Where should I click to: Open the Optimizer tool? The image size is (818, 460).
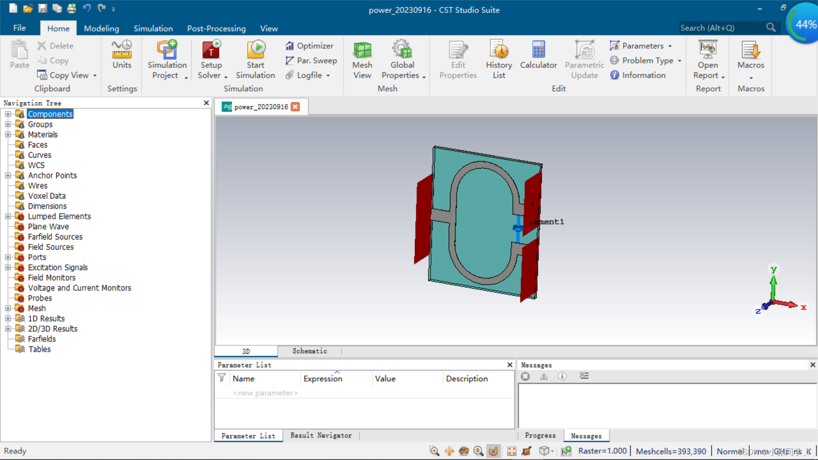(310, 46)
